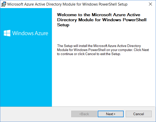156x122 pixels.
Task: Click the first line of the description
Action: click(x=99, y=46)
